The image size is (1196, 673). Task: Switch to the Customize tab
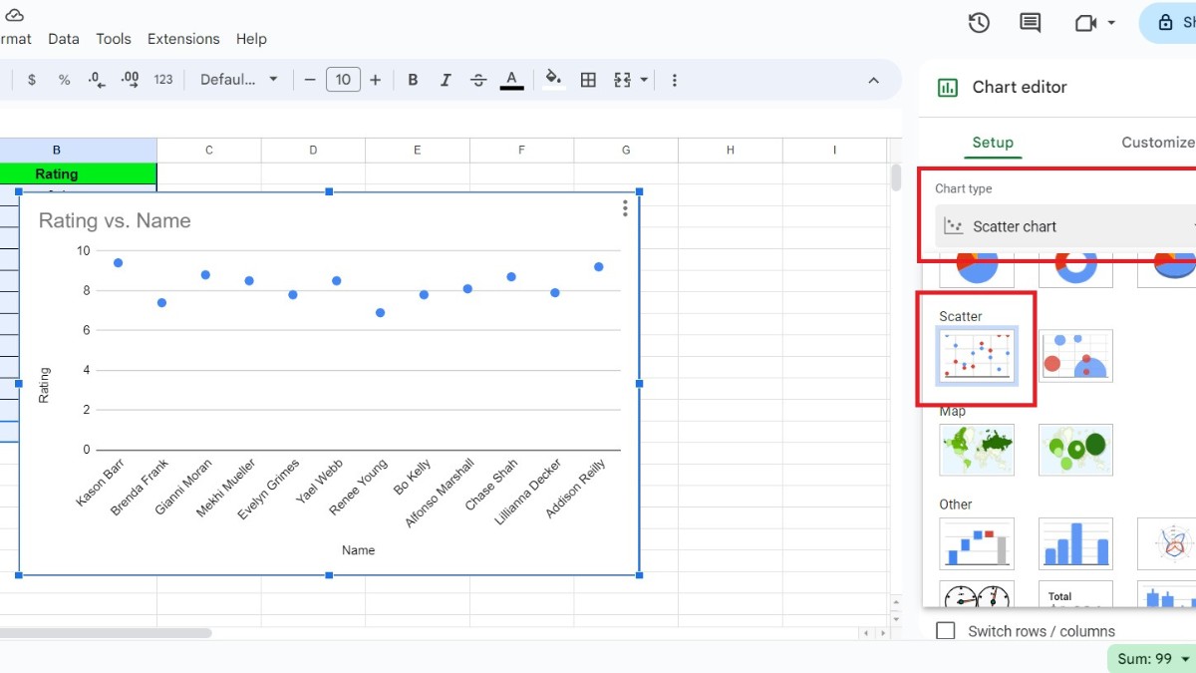1157,142
